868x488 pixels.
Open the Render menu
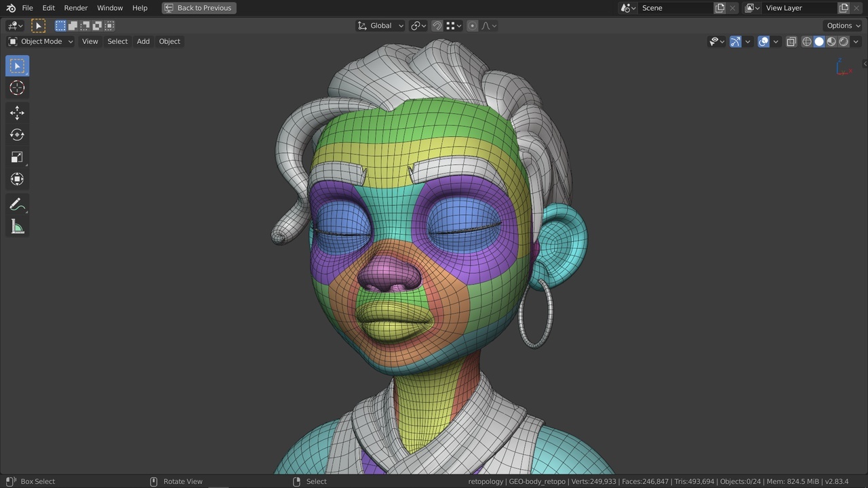click(x=75, y=7)
